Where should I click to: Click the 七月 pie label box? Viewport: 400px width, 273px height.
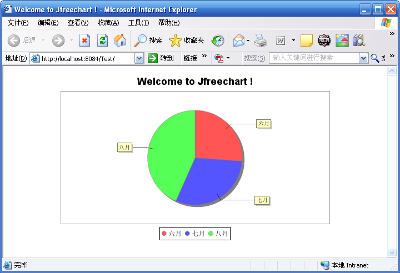pyautogui.click(x=262, y=200)
